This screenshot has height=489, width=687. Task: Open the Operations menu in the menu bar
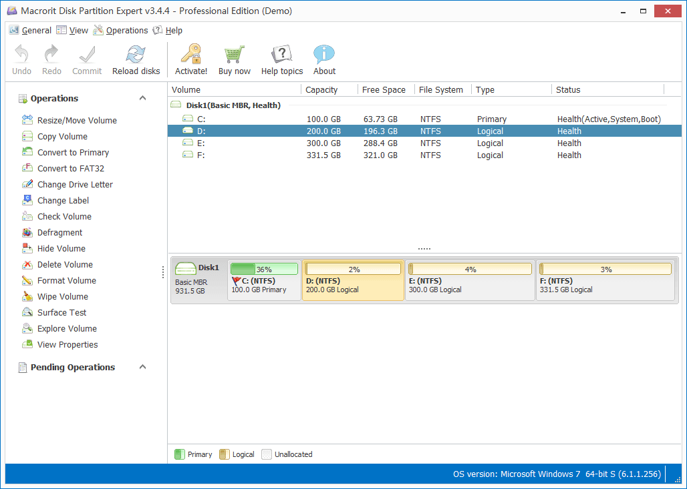[x=126, y=31]
